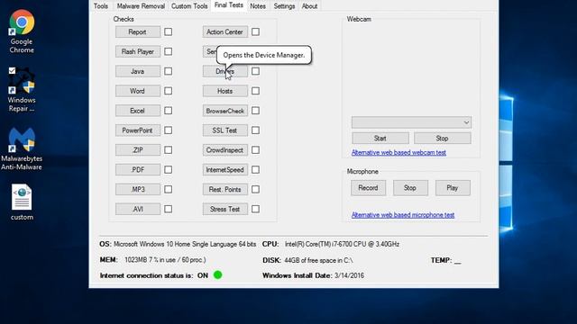
Task: Tick the Drivers checkbox
Action: point(255,71)
